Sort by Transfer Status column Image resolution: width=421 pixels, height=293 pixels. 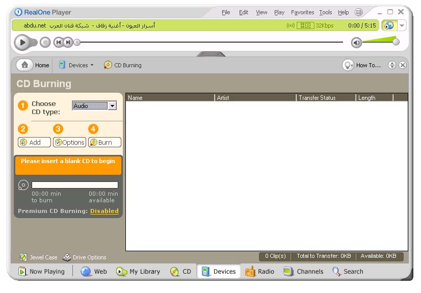pyautogui.click(x=326, y=98)
